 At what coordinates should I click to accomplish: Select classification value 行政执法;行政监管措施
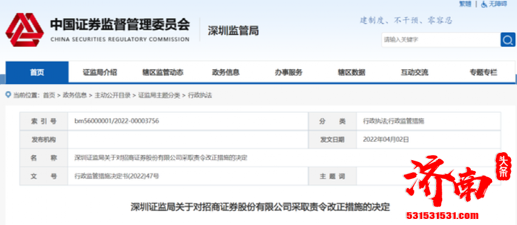(x=394, y=121)
